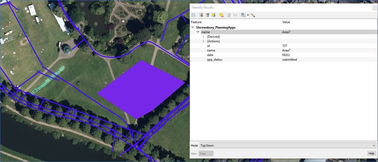Image resolution: width=378 pixels, height=162 pixels.
Task: Select the id row in the results
Action: 283,46
